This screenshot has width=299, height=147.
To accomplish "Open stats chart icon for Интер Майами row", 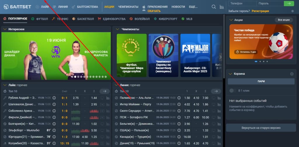I will [219, 104].
